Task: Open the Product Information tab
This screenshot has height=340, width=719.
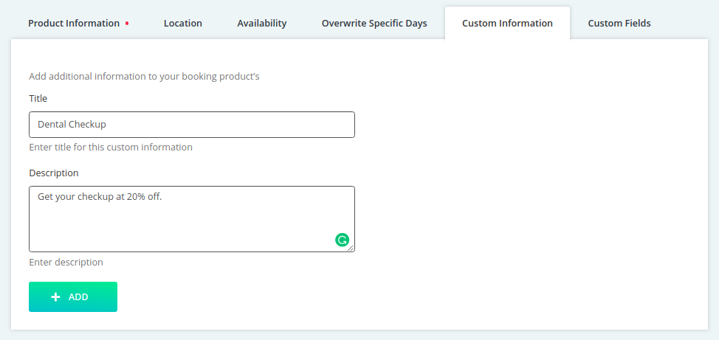Action: [x=74, y=24]
